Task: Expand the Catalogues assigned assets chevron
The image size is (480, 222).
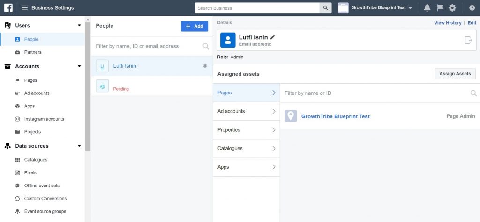Action: click(274, 149)
